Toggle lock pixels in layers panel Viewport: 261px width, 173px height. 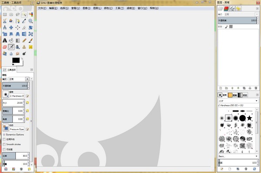coord(226,27)
